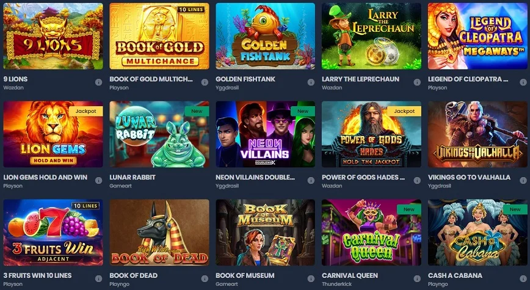The image size is (530, 290).
Task: Click the Jackpot badge on Lion Gems
Action: 86,111
